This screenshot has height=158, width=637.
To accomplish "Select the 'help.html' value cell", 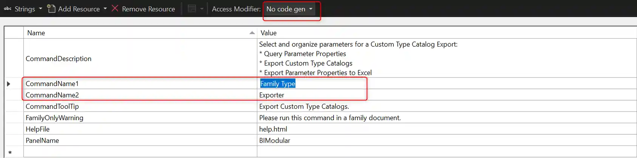I will pos(273,129).
